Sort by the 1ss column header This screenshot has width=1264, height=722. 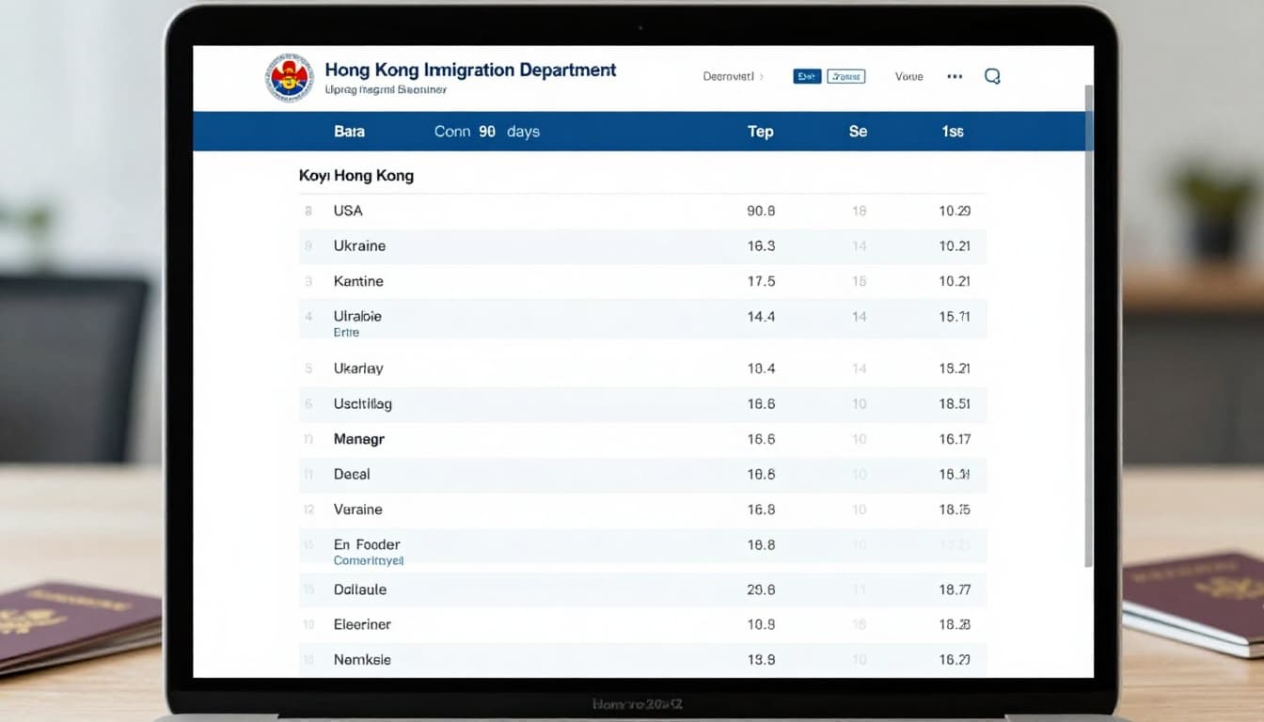[953, 132]
